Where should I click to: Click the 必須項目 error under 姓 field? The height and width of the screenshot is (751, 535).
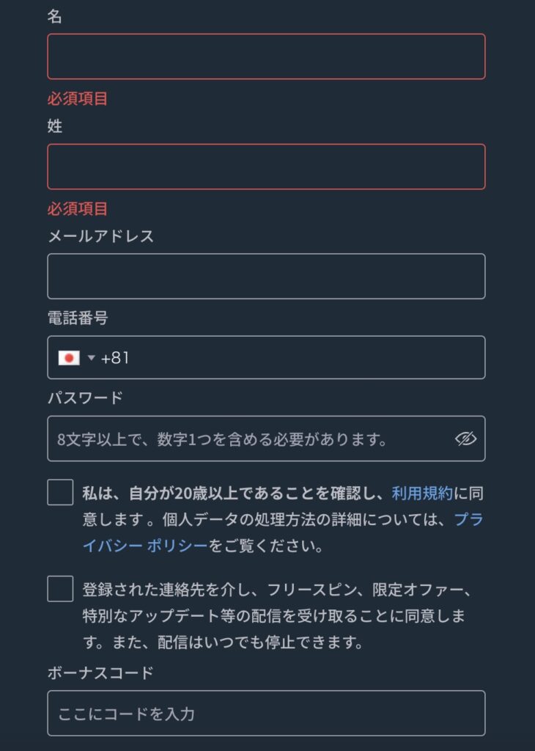pos(78,209)
